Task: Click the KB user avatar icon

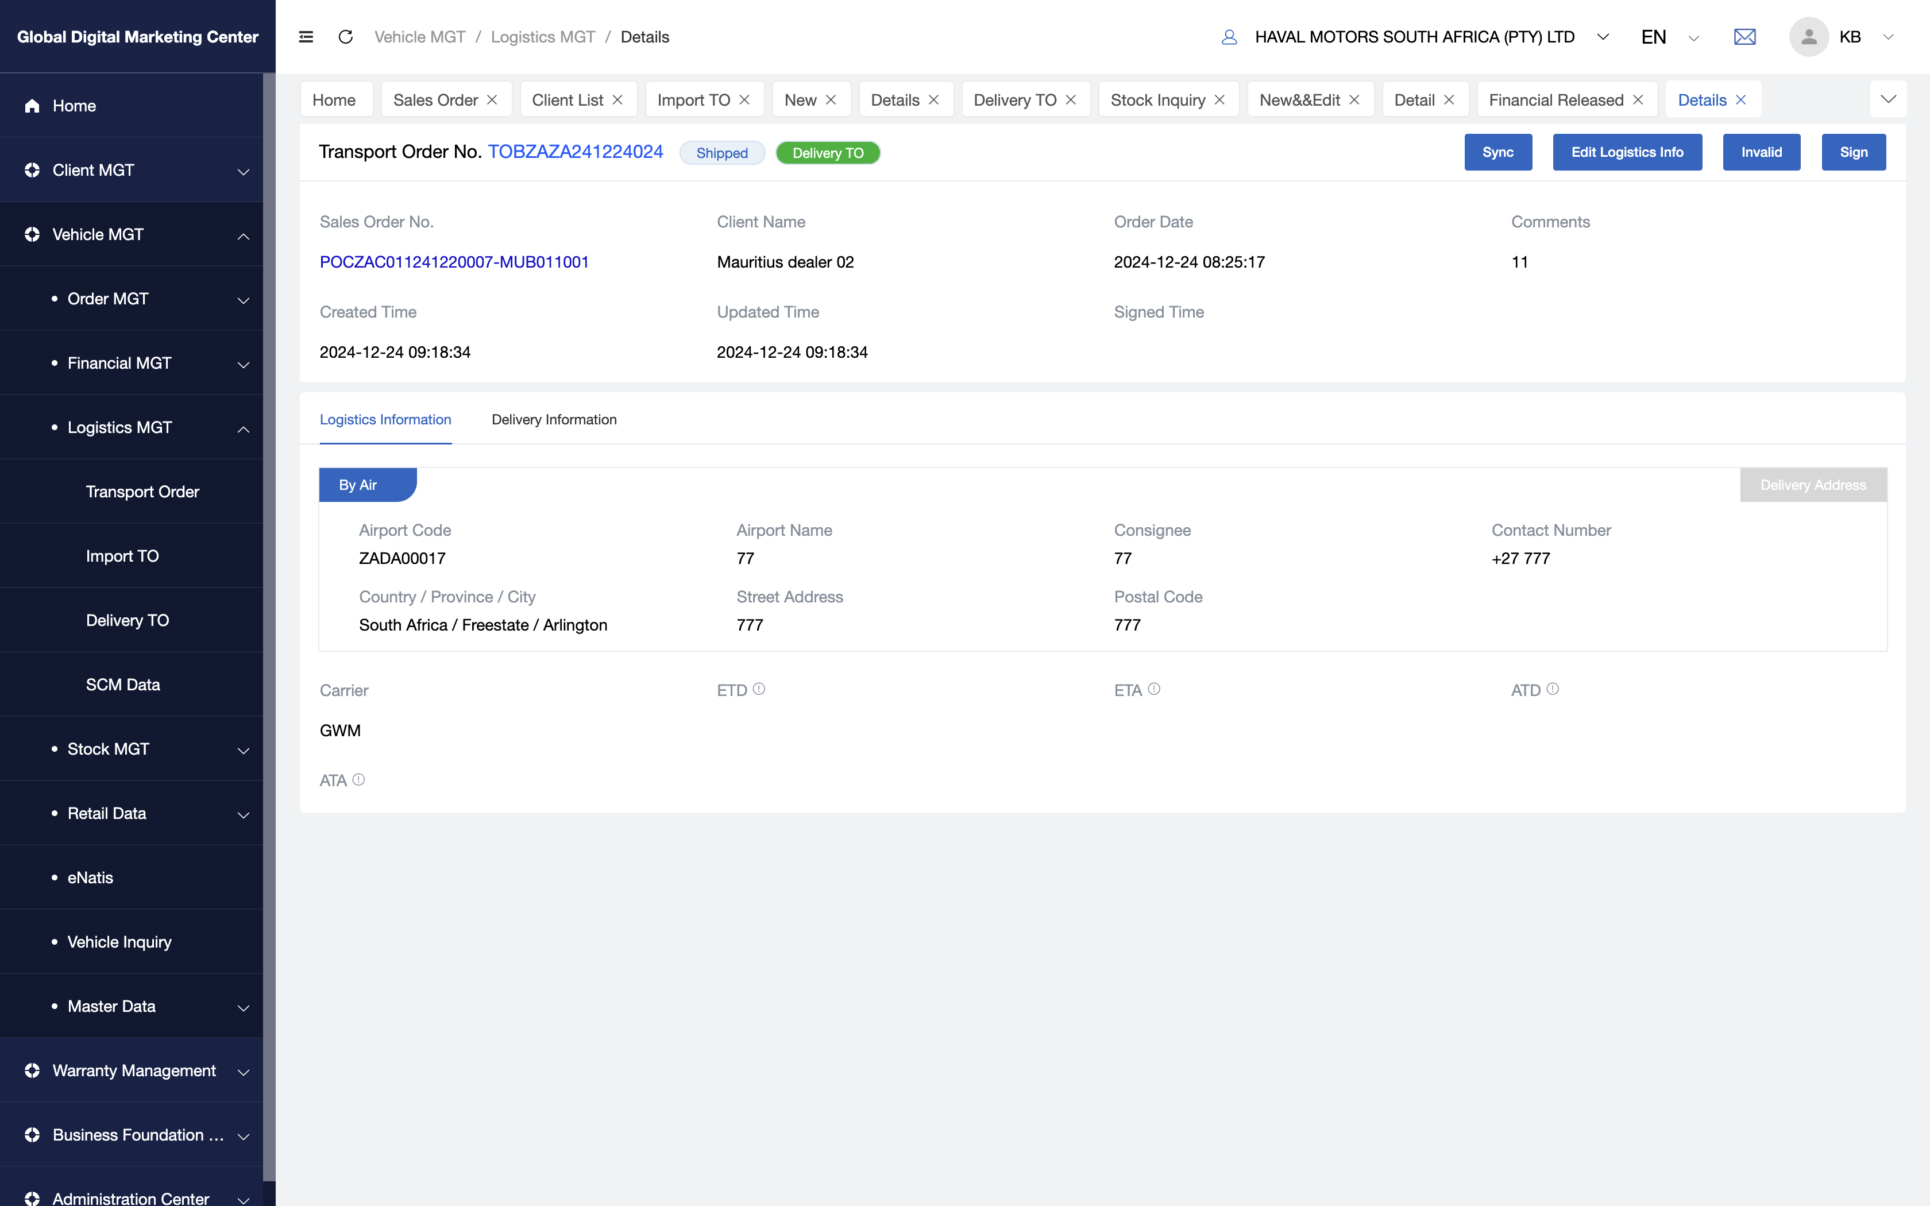Action: click(1808, 37)
